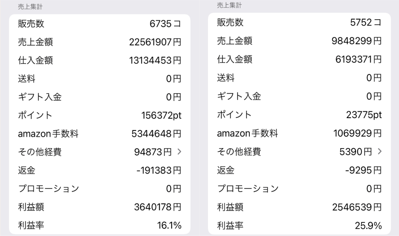Open the その他経費 row showing 94873円
This screenshot has height=236, width=399.
tap(99, 152)
